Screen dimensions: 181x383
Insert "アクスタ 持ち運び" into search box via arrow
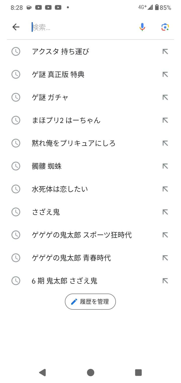[x=165, y=52]
